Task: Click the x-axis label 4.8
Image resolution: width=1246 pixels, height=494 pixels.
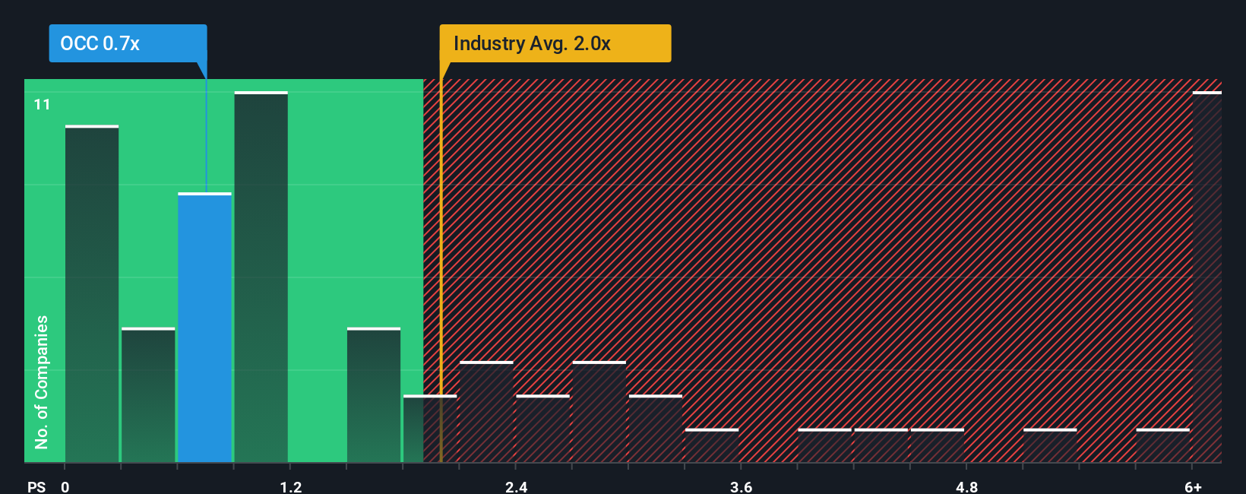Action: (x=966, y=486)
